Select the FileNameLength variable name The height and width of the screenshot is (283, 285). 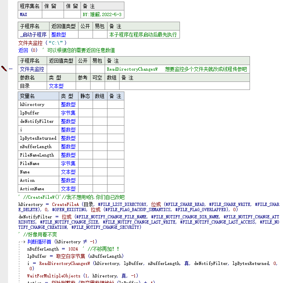[38, 155]
